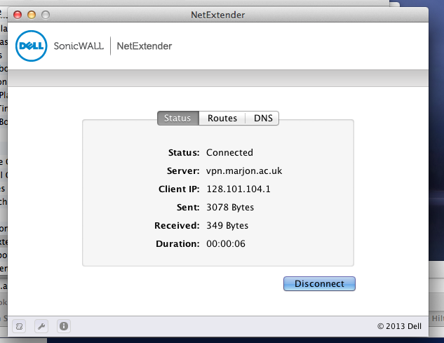Close the NetExtender window

[x=18, y=15]
